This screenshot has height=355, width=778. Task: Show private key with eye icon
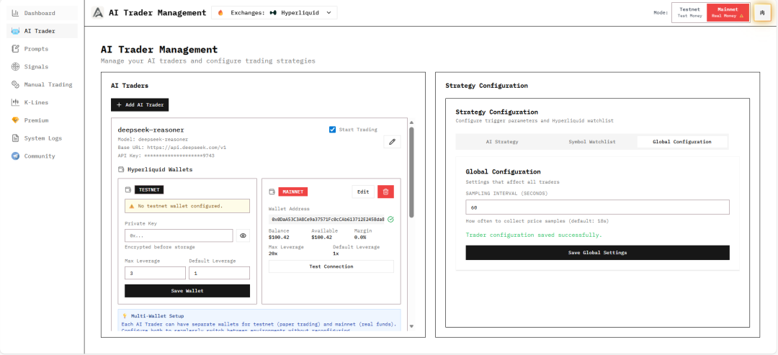click(243, 235)
